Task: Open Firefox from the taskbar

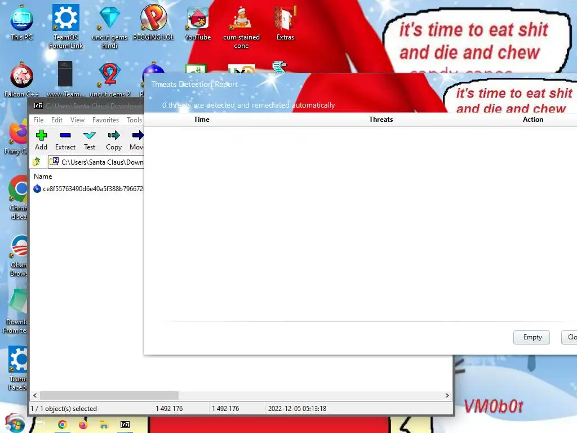Action: [x=83, y=425]
